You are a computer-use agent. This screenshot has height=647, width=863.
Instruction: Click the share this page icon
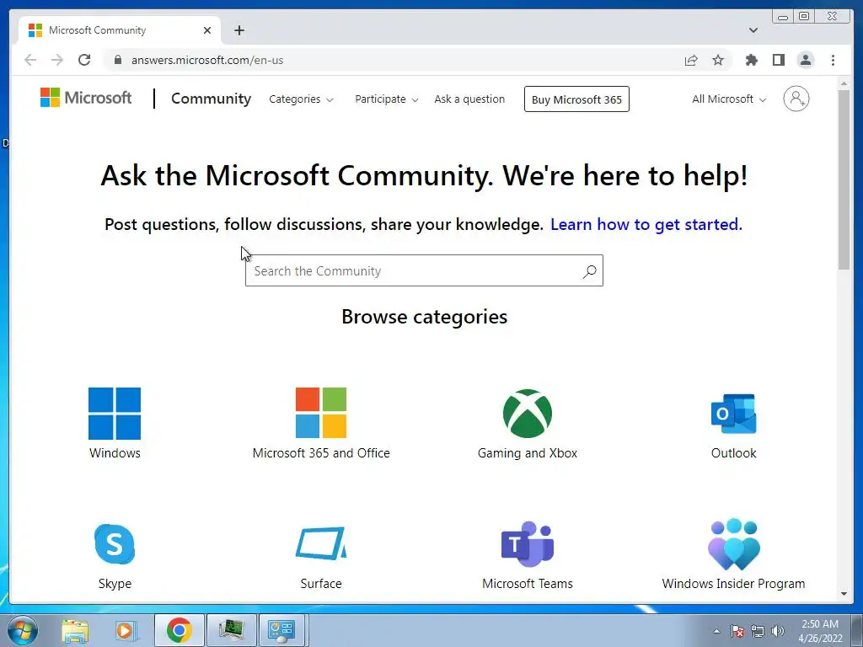(691, 60)
